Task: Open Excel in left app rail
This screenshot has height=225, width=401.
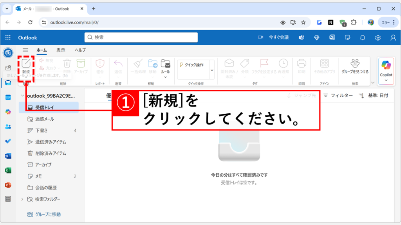Action: 8,170
